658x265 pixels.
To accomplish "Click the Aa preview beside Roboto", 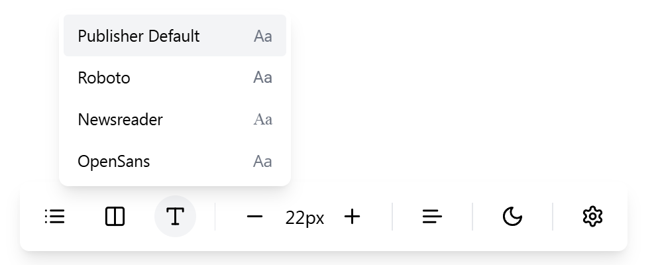I will tap(262, 78).
